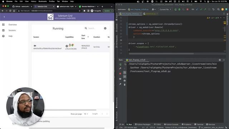The image size is (229, 129).
Task: Bookmark this page with the star icon
Action: point(79,11)
